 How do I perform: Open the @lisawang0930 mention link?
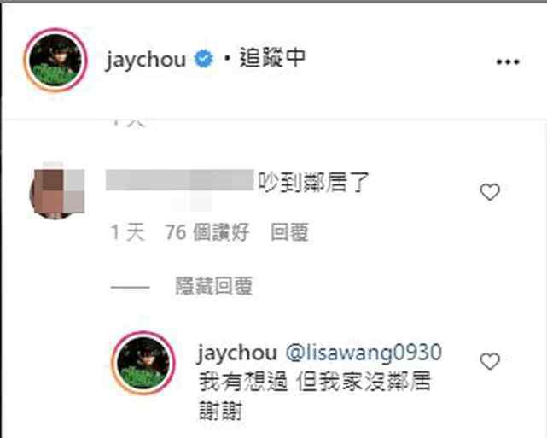(364, 353)
